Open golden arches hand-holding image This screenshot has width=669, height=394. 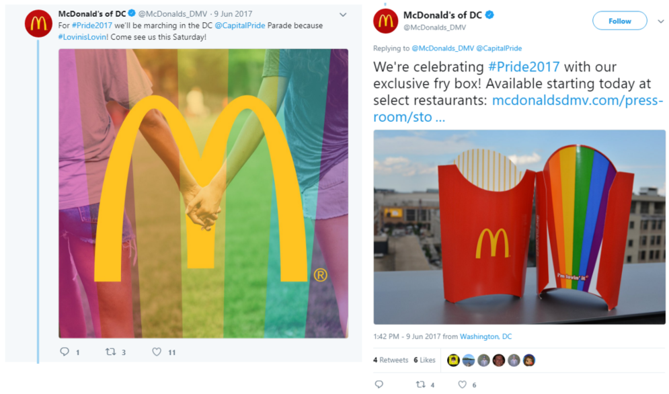click(203, 194)
